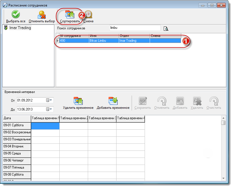Click the schedule grid scrollbar down arrow
The height and width of the screenshot is (188, 233).
(223, 178)
